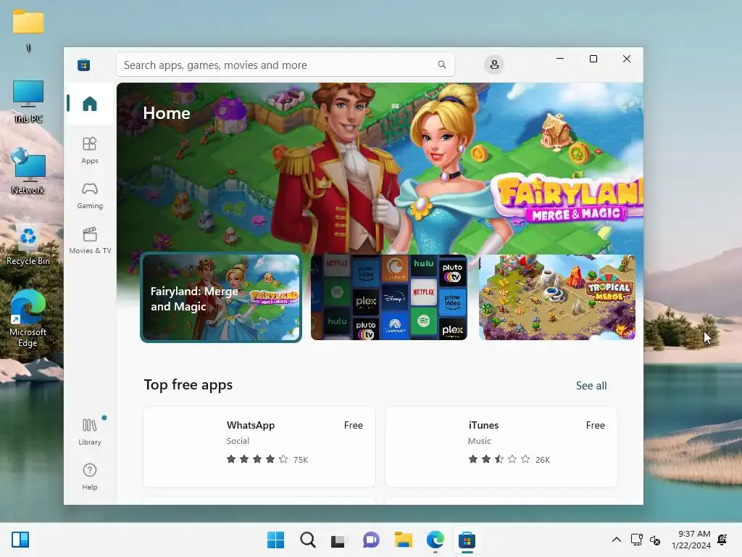Click the Free price on iTunes
Screen dimensions: 742x557
(x=596, y=425)
